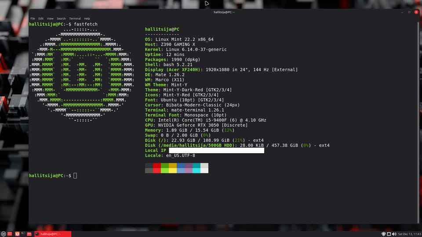Click the 'Locale: en_US.UTF-8' line
The width and height of the screenshot is (422, 237).
click(170, 155)
